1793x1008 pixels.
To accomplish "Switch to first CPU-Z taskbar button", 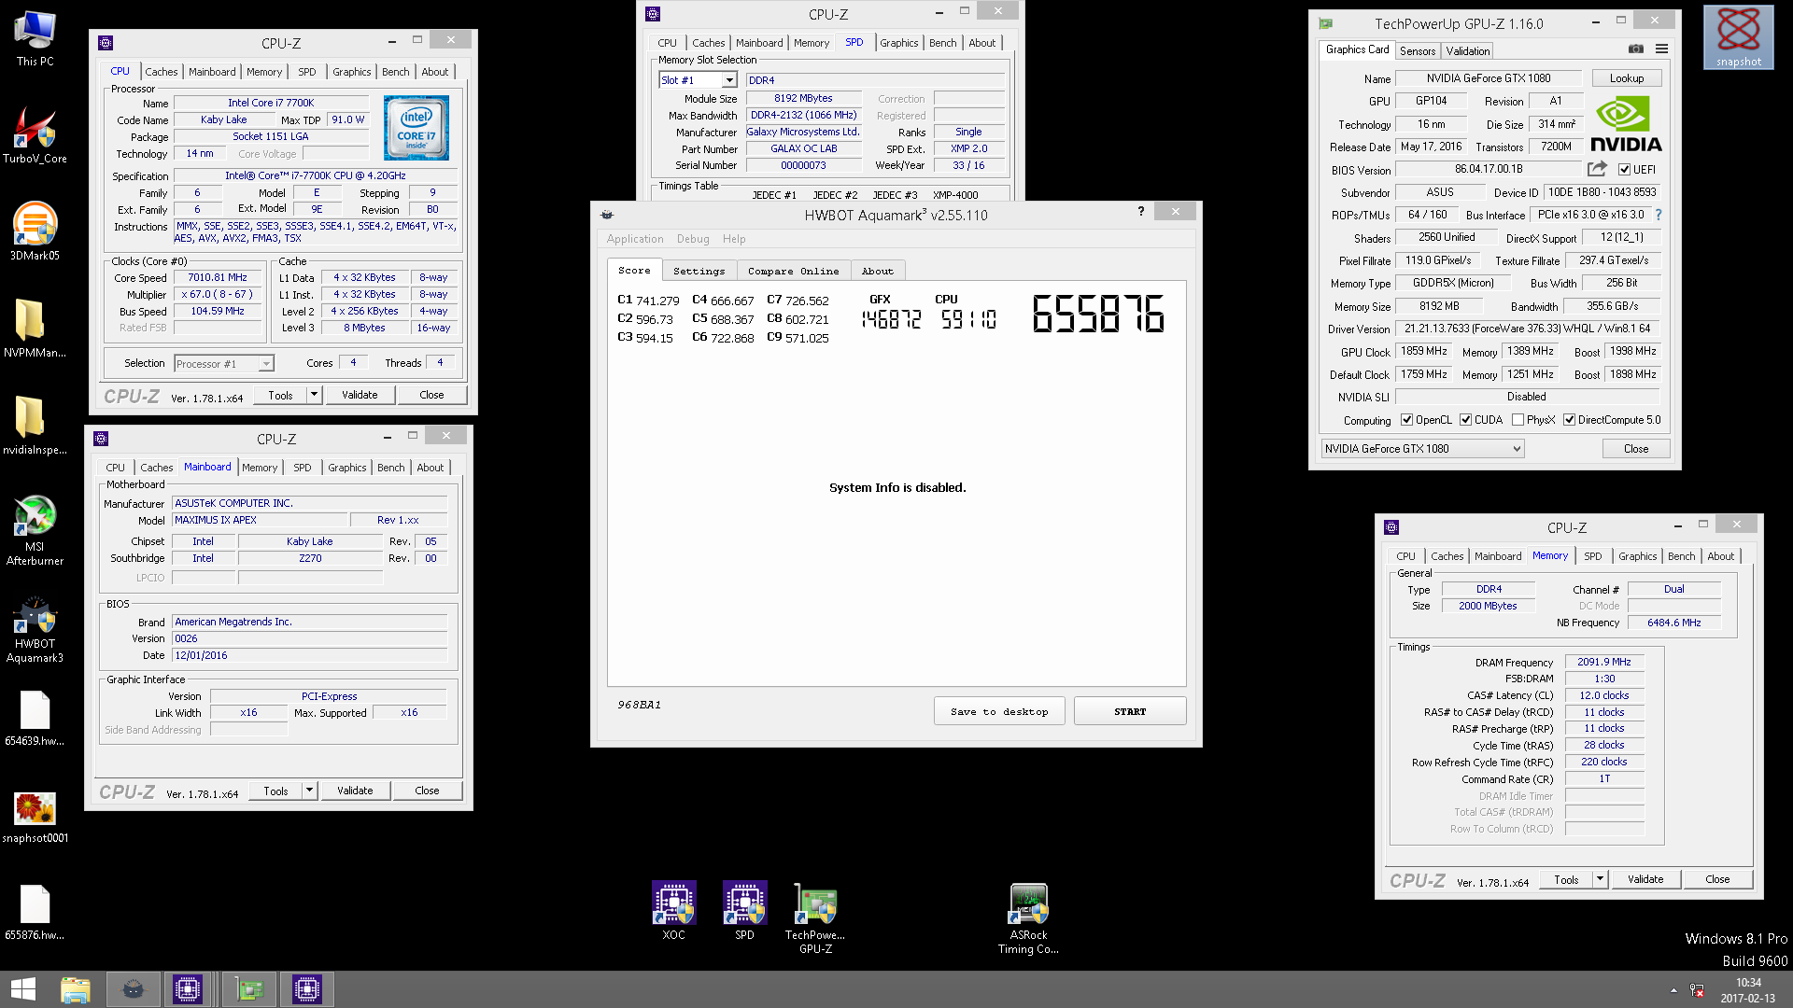I will coord(188,989).
